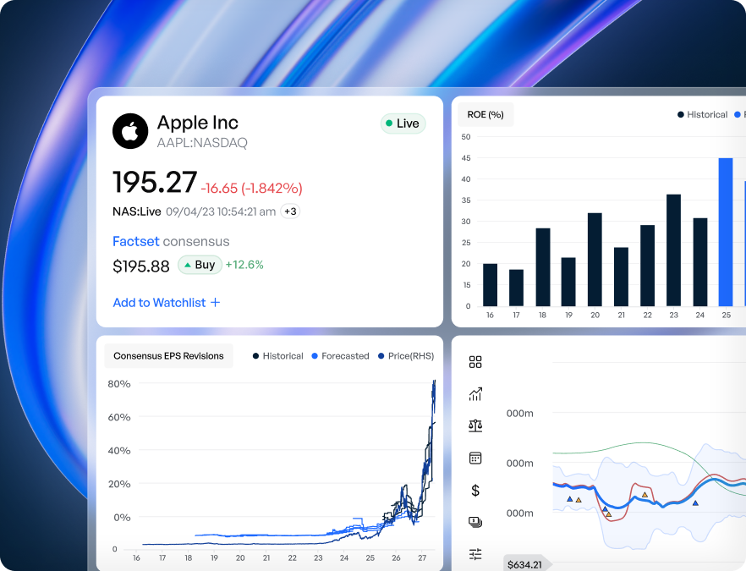746x571 pixels.
Task: Open the sliders filter settings icon
Action: (475, 554)
